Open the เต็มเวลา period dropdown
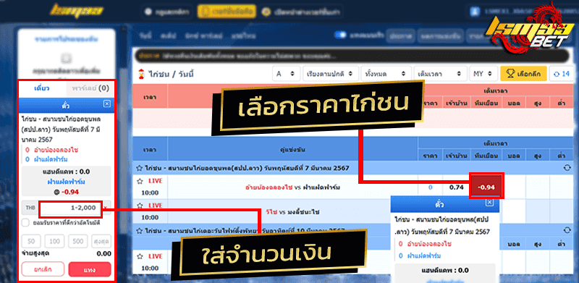 pyautogui.click(x=440, y=74)
